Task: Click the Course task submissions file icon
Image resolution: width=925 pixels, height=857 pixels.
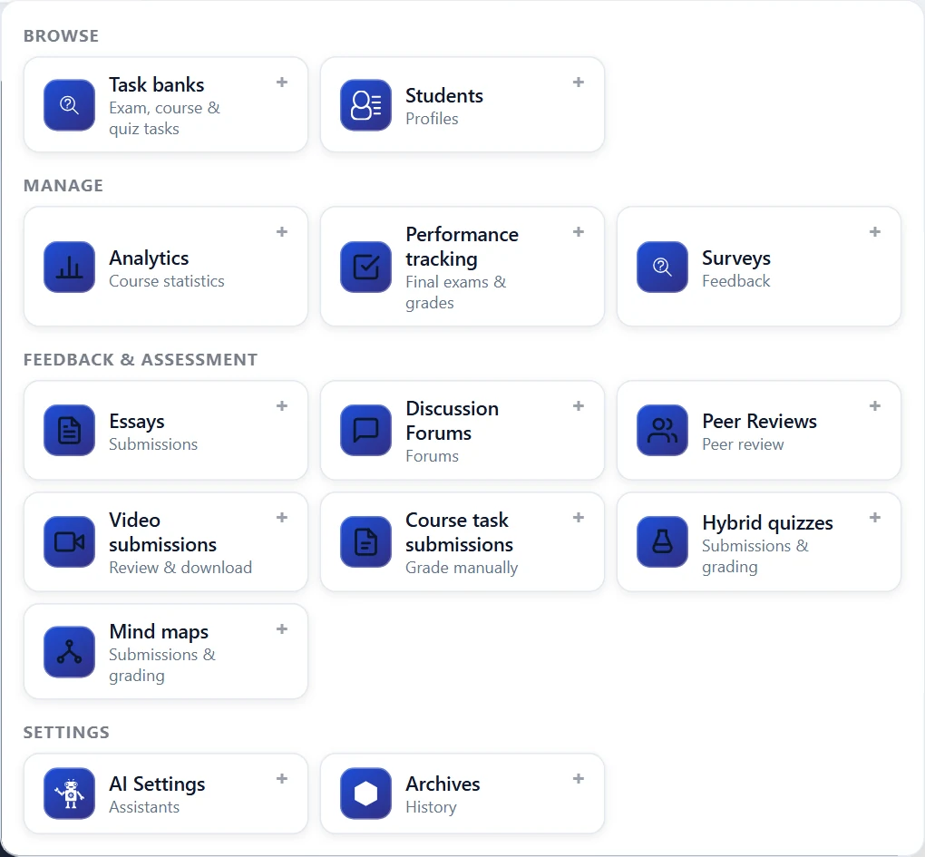Action: pyautogui.click(x=365, y=541)
